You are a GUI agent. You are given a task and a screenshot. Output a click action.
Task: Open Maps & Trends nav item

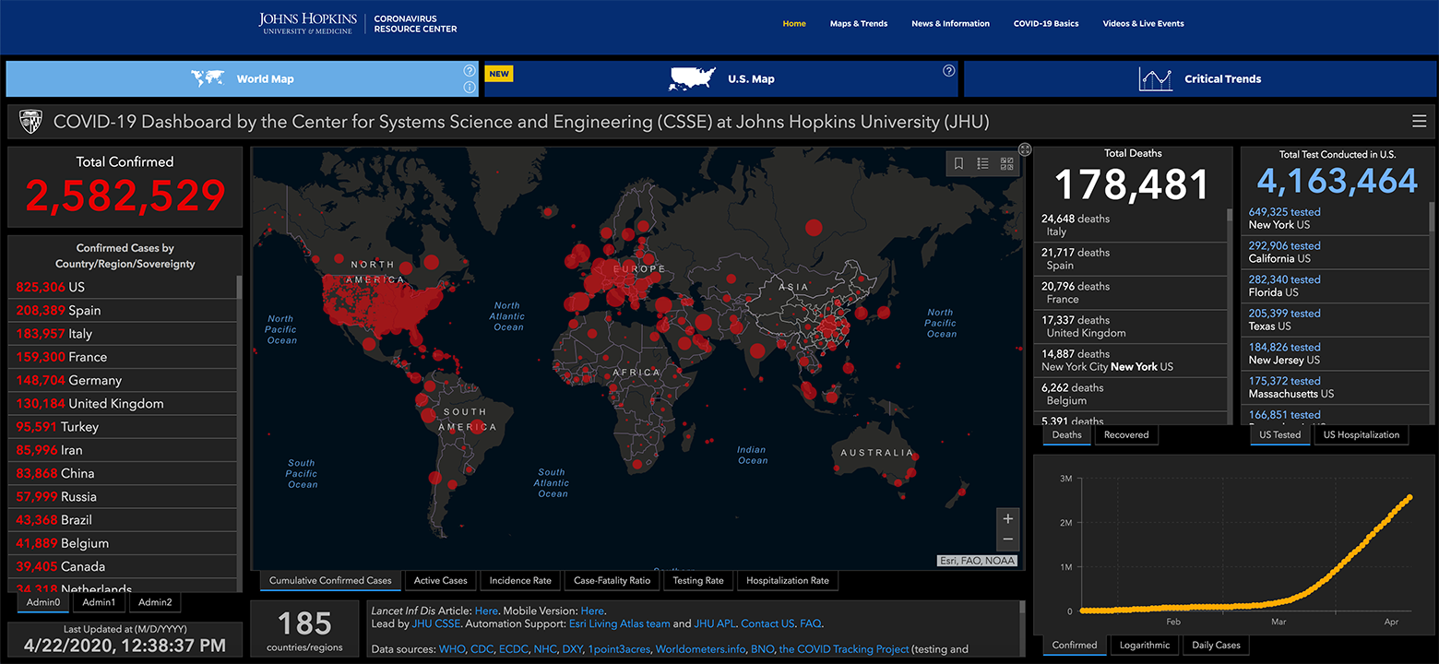click(x=859, y=24)
